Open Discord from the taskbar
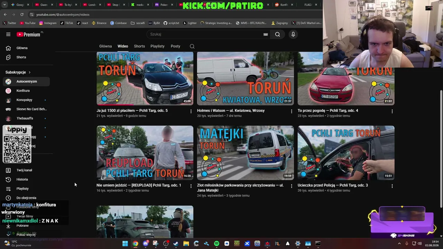443x249 pixels. (146, 243)
